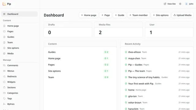The height and width of the screenshot is (110, 196).
Task: Click the Guides sidebar icon
Action: [x=4, y=37]
